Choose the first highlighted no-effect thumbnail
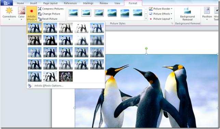Viewport: 220px width, 129px height. click(x=35, y=28)
